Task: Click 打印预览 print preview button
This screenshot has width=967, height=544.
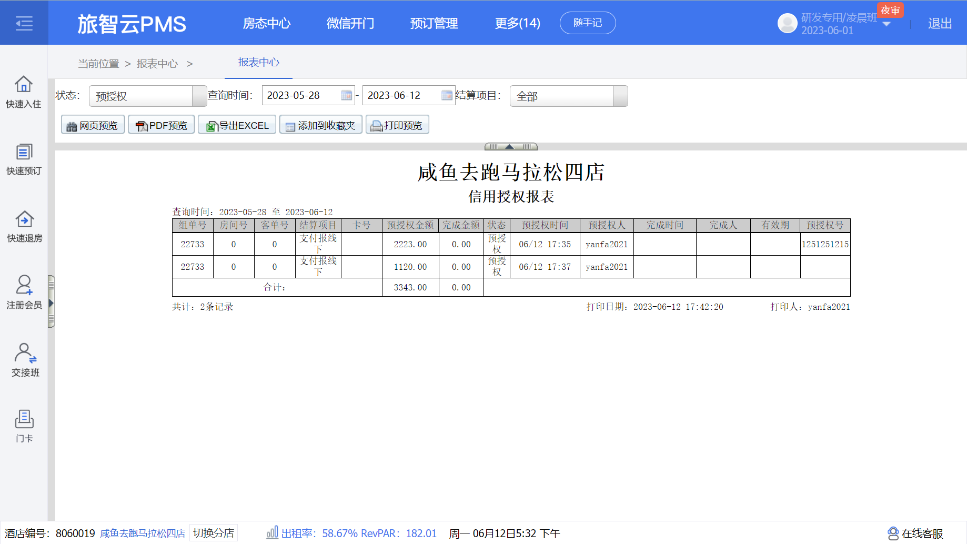Action: coord(398,125)
